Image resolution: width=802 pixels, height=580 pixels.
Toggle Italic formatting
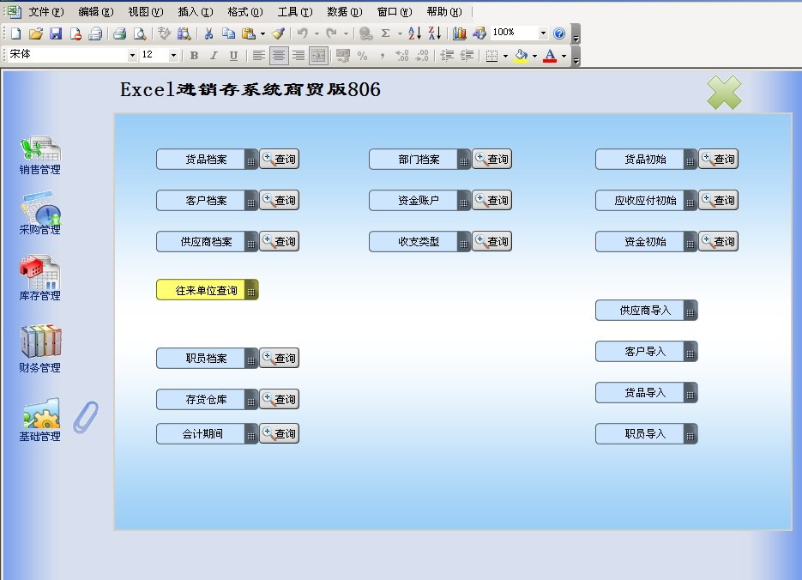(214, 56)
